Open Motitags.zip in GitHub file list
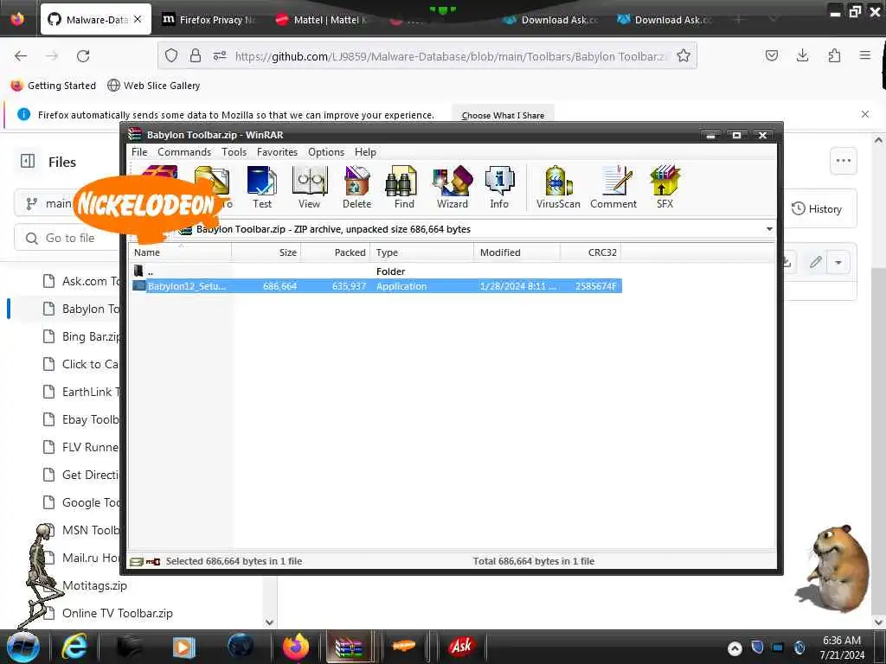The image size is (886, 664). pyautogui.click(x=94, y=585)
